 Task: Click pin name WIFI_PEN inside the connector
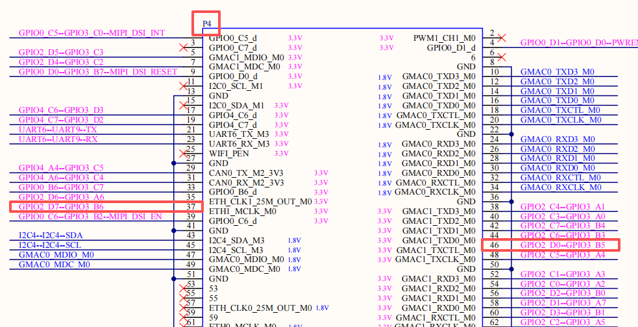228,154
